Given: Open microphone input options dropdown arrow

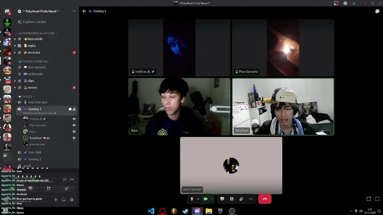Looking at the screenshot, I should click(x=198, y=199).
